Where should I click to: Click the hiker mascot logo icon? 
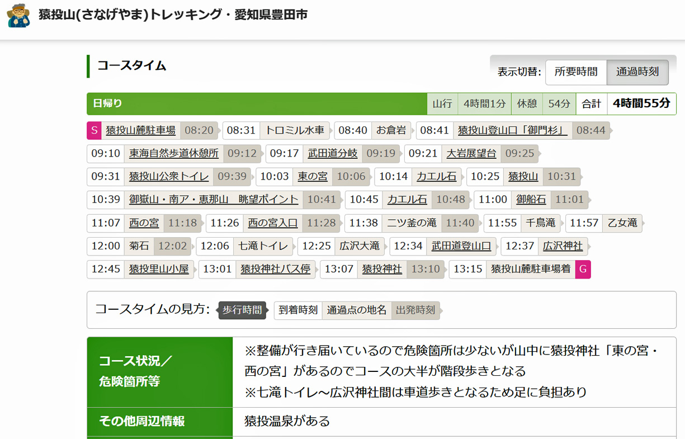[19, 15]
